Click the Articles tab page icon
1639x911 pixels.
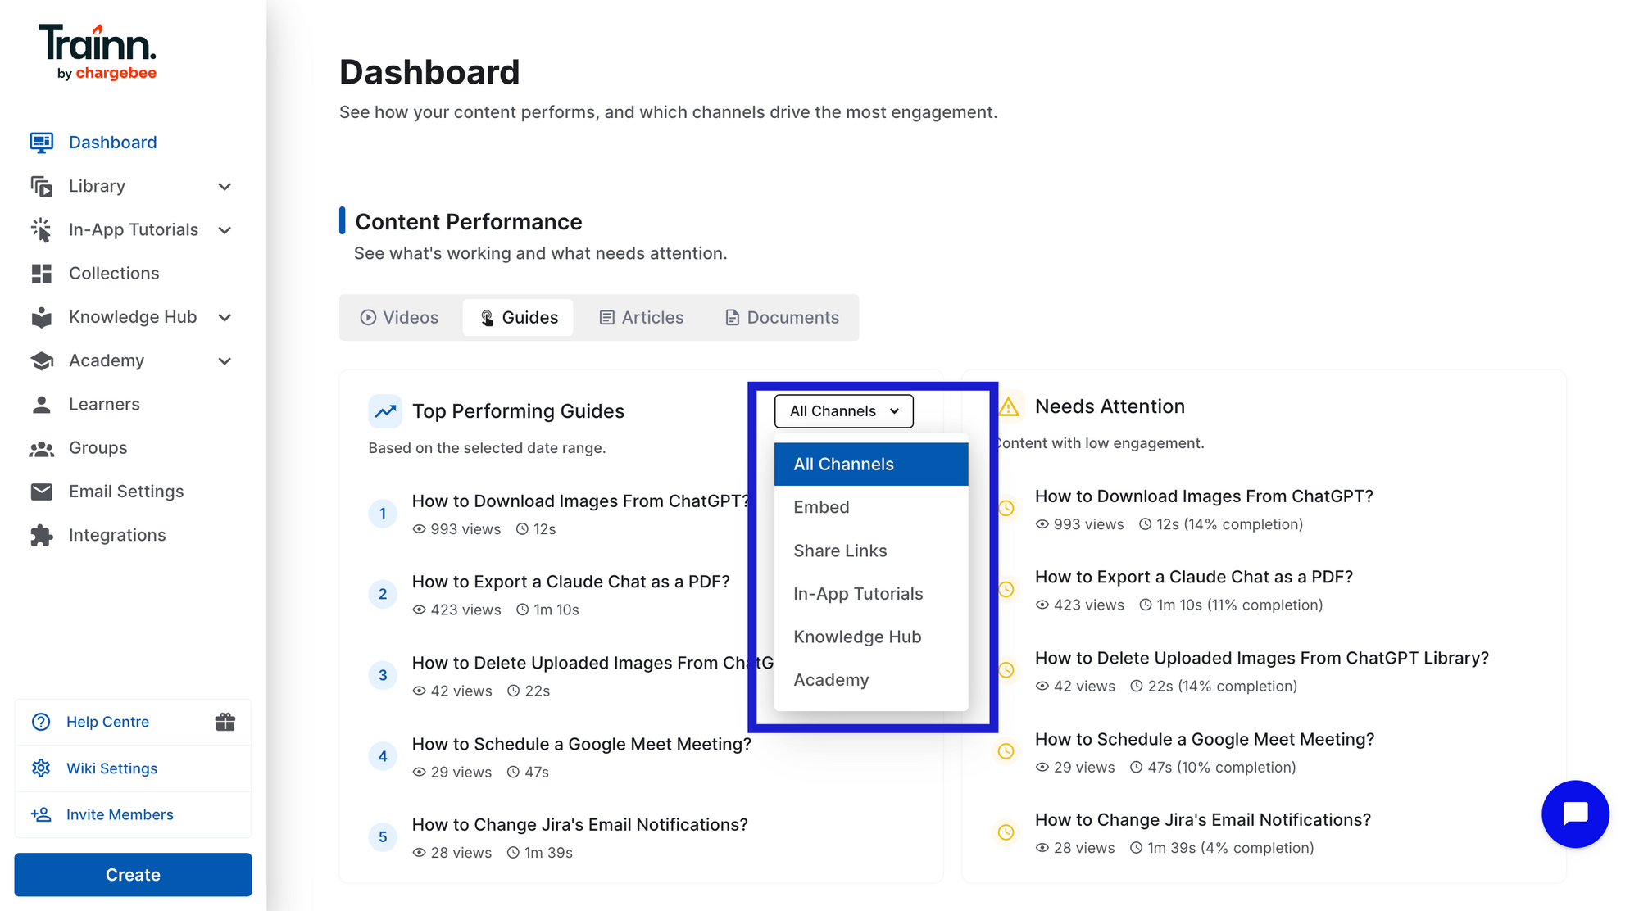pyautogui.click(x=606, y=318)
